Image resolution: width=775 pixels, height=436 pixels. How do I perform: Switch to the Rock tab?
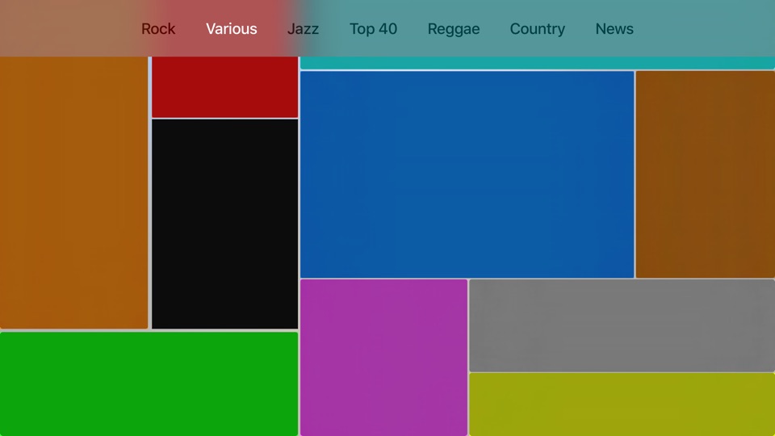coord(158,29)
